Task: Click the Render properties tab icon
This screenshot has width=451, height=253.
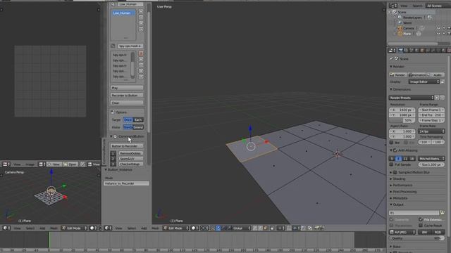Action: click(x=400, y=51)
